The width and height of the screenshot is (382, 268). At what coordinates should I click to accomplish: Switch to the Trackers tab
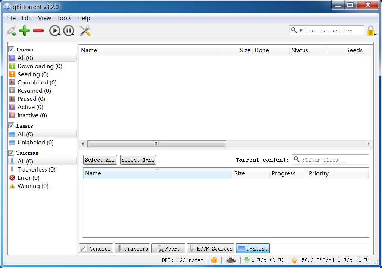pos(132,249)
